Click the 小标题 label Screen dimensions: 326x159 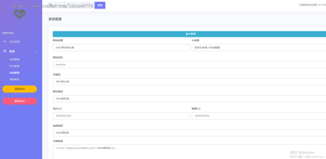coord(195,40)
